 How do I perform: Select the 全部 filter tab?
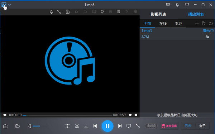tap(147, 24)
